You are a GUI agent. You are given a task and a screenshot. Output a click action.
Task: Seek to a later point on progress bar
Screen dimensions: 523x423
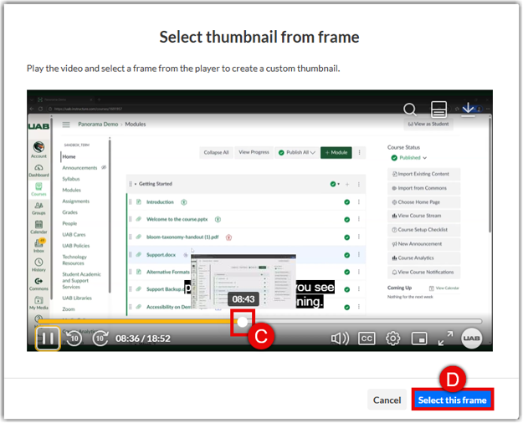click(365, 322)
